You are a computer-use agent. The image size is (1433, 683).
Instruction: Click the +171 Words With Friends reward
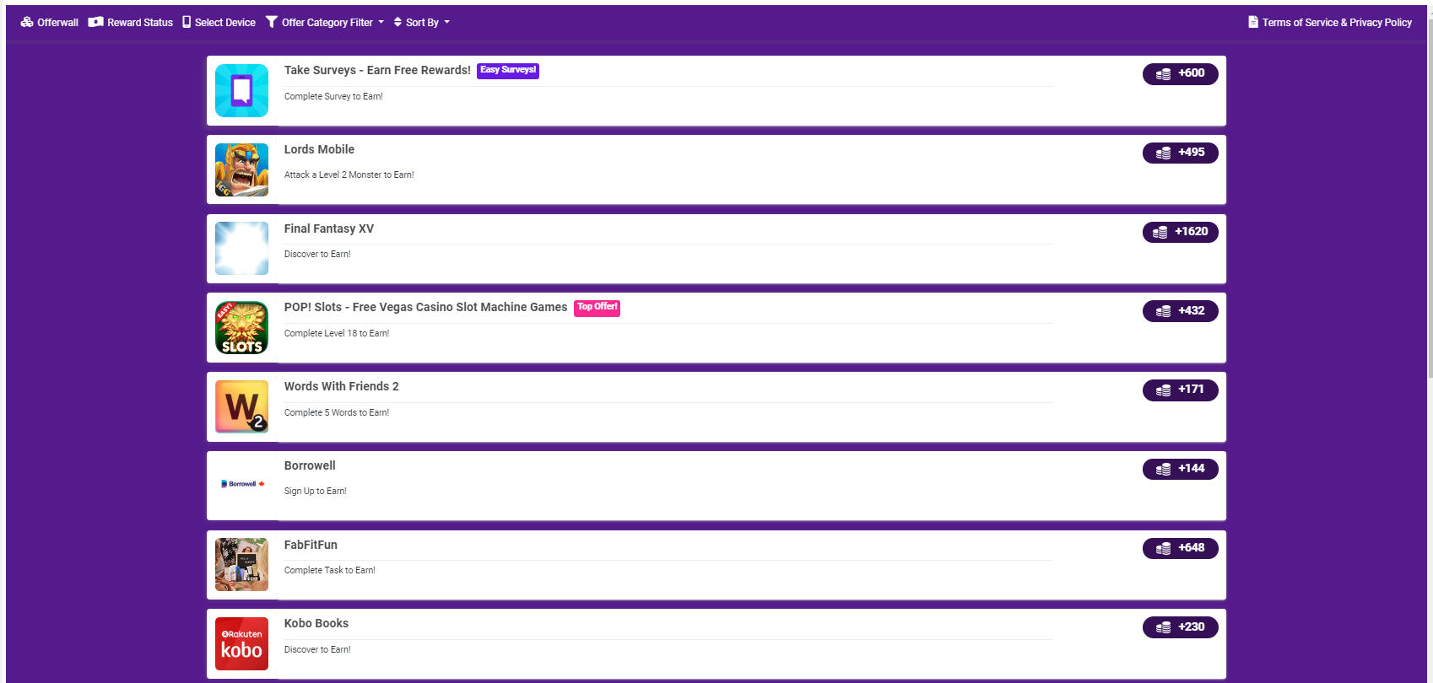click(1180, 390)
